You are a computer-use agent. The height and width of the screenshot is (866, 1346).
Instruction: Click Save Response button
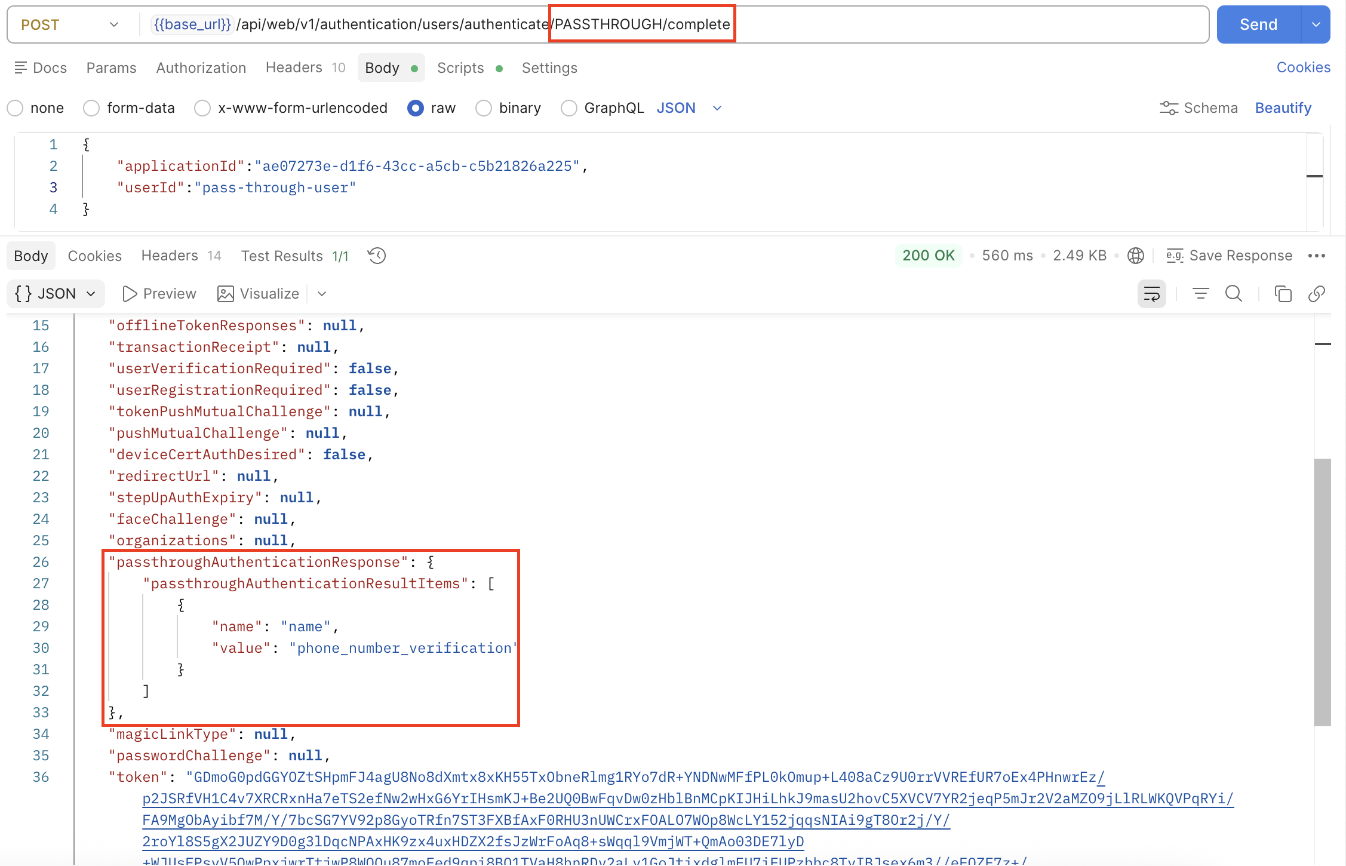pos(1230,256)
